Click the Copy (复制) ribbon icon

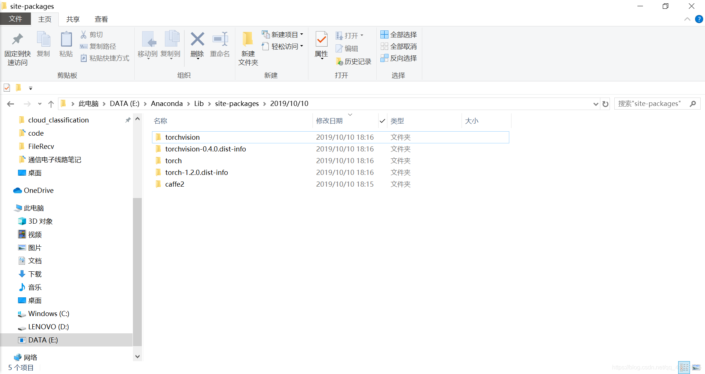43,40
